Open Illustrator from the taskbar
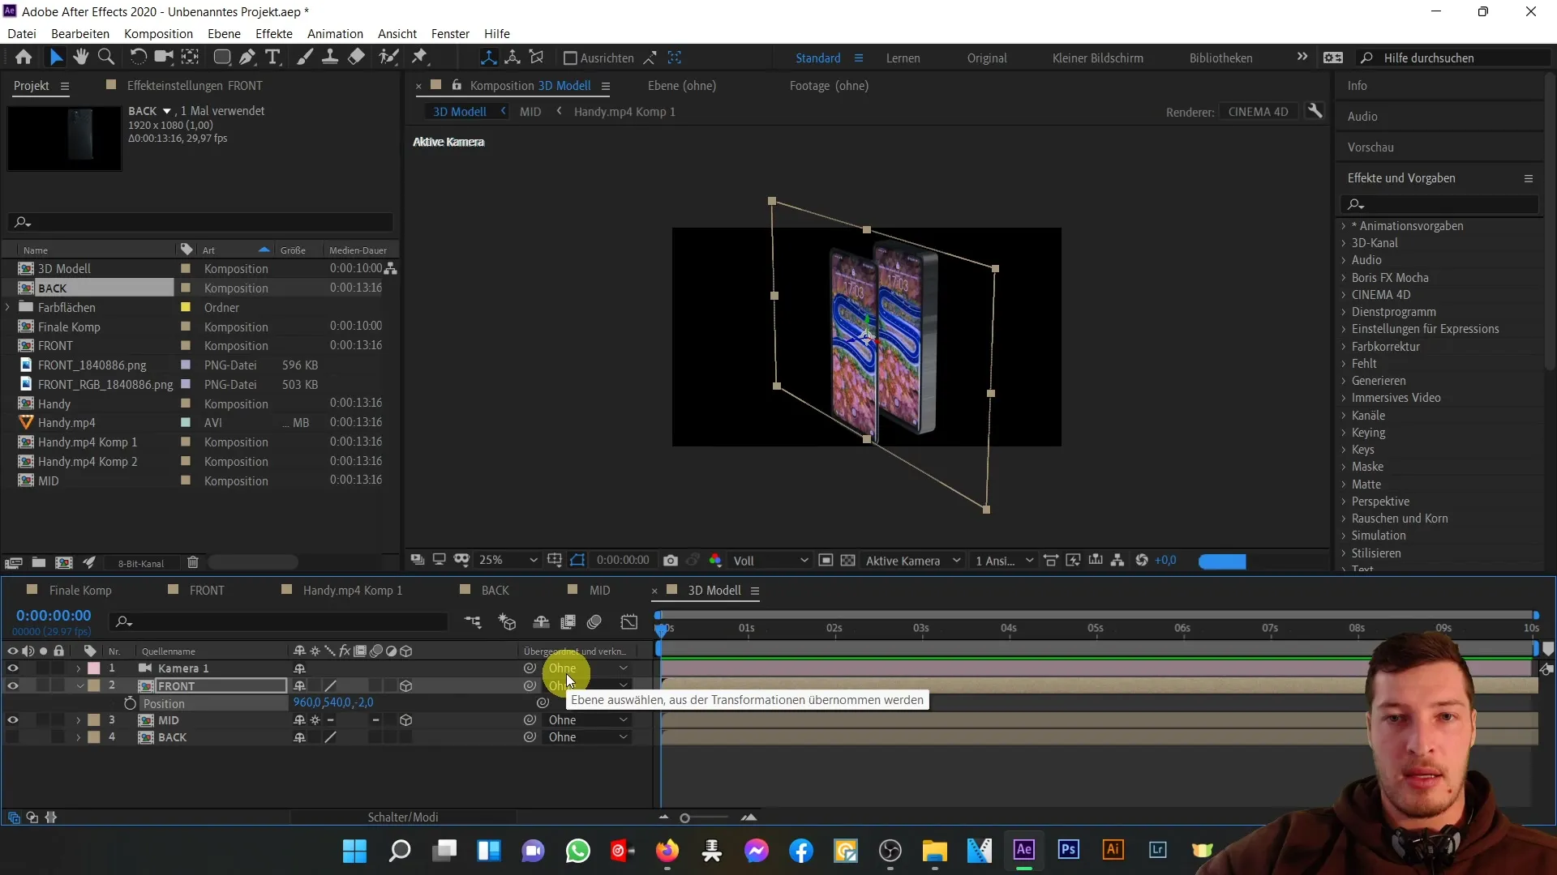Screen dimensions: 1557x875 click(1113, 850)
